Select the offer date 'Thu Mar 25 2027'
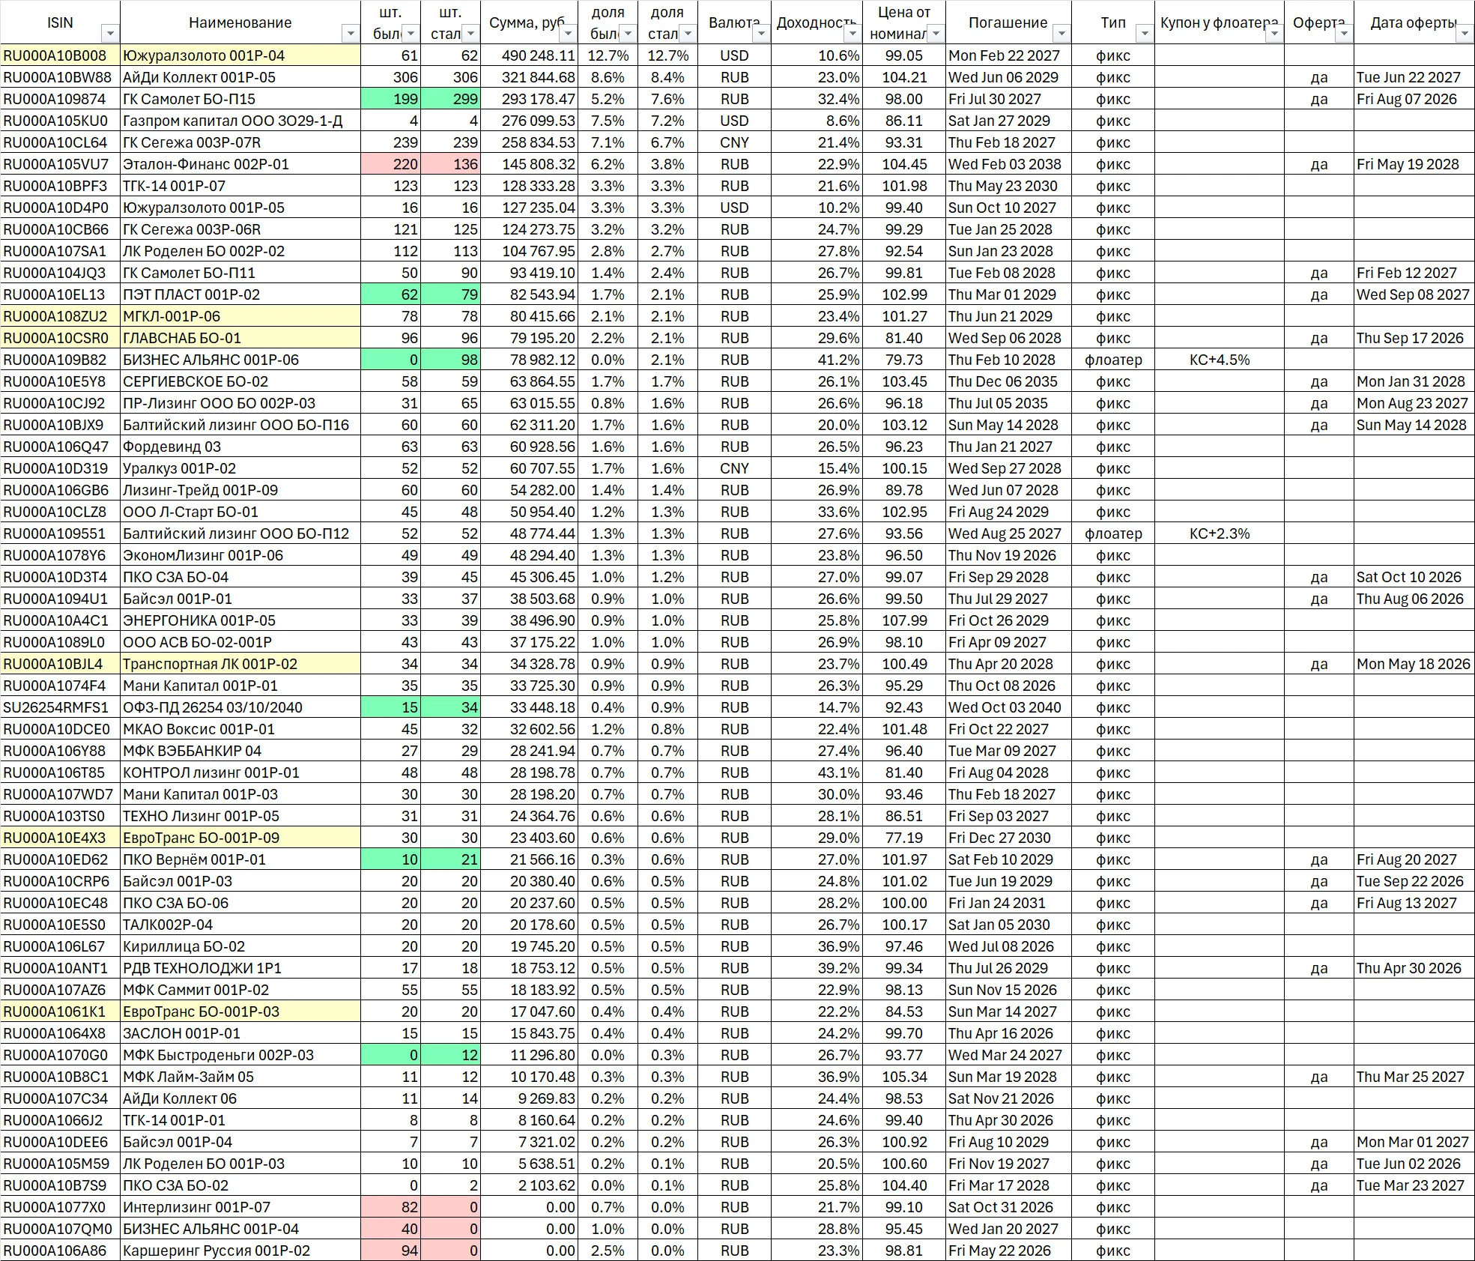The image size is (1475, 1261). coord(1414,1077)
